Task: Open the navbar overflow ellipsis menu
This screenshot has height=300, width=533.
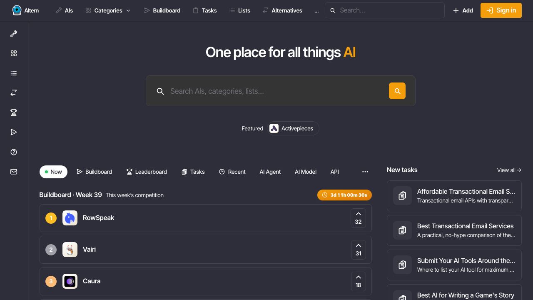Action: (x=316, y=10)
